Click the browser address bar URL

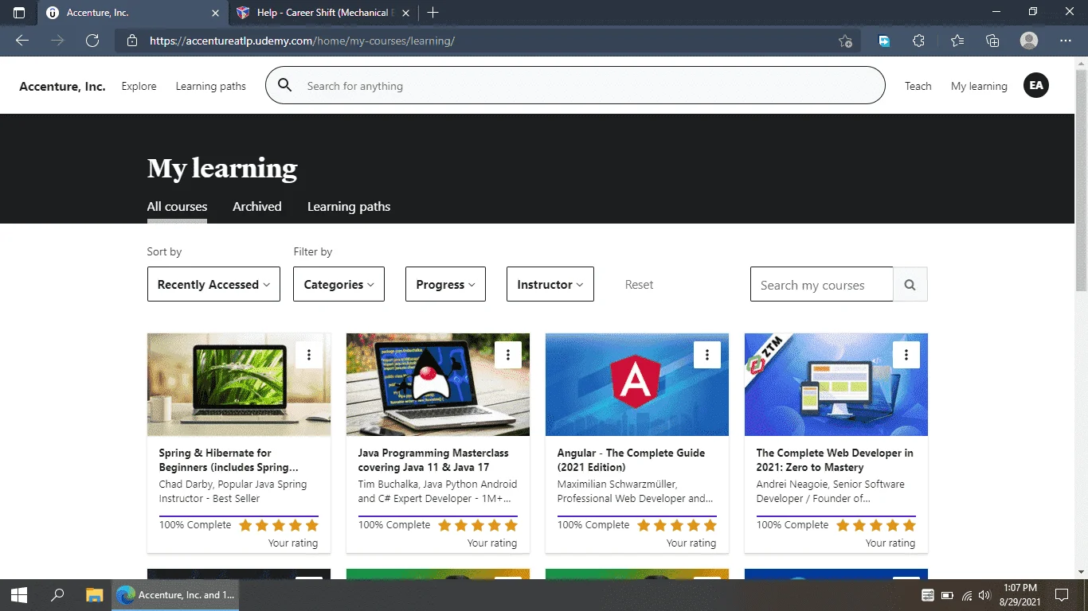click(302, 41)
